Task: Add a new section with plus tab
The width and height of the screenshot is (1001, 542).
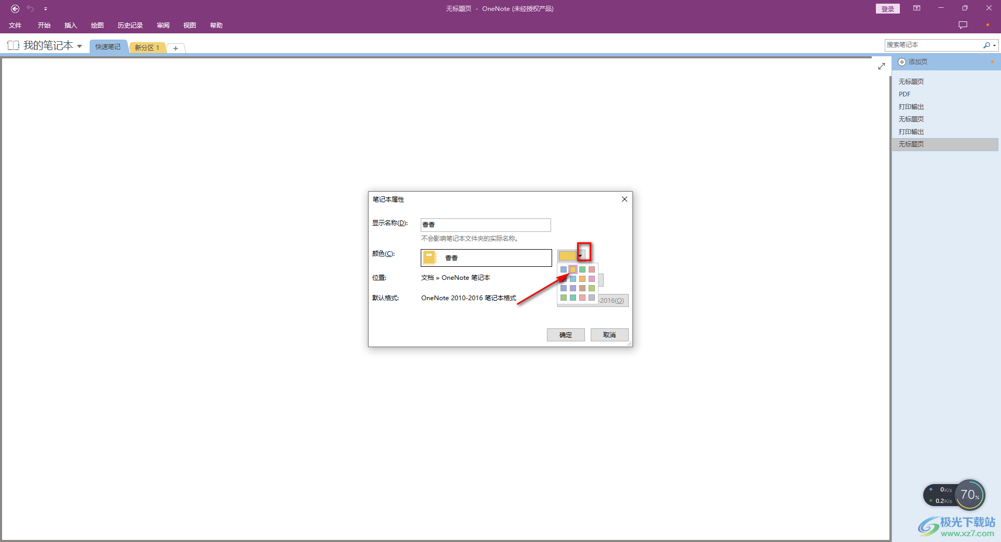Action: click(x=176, y=48)
